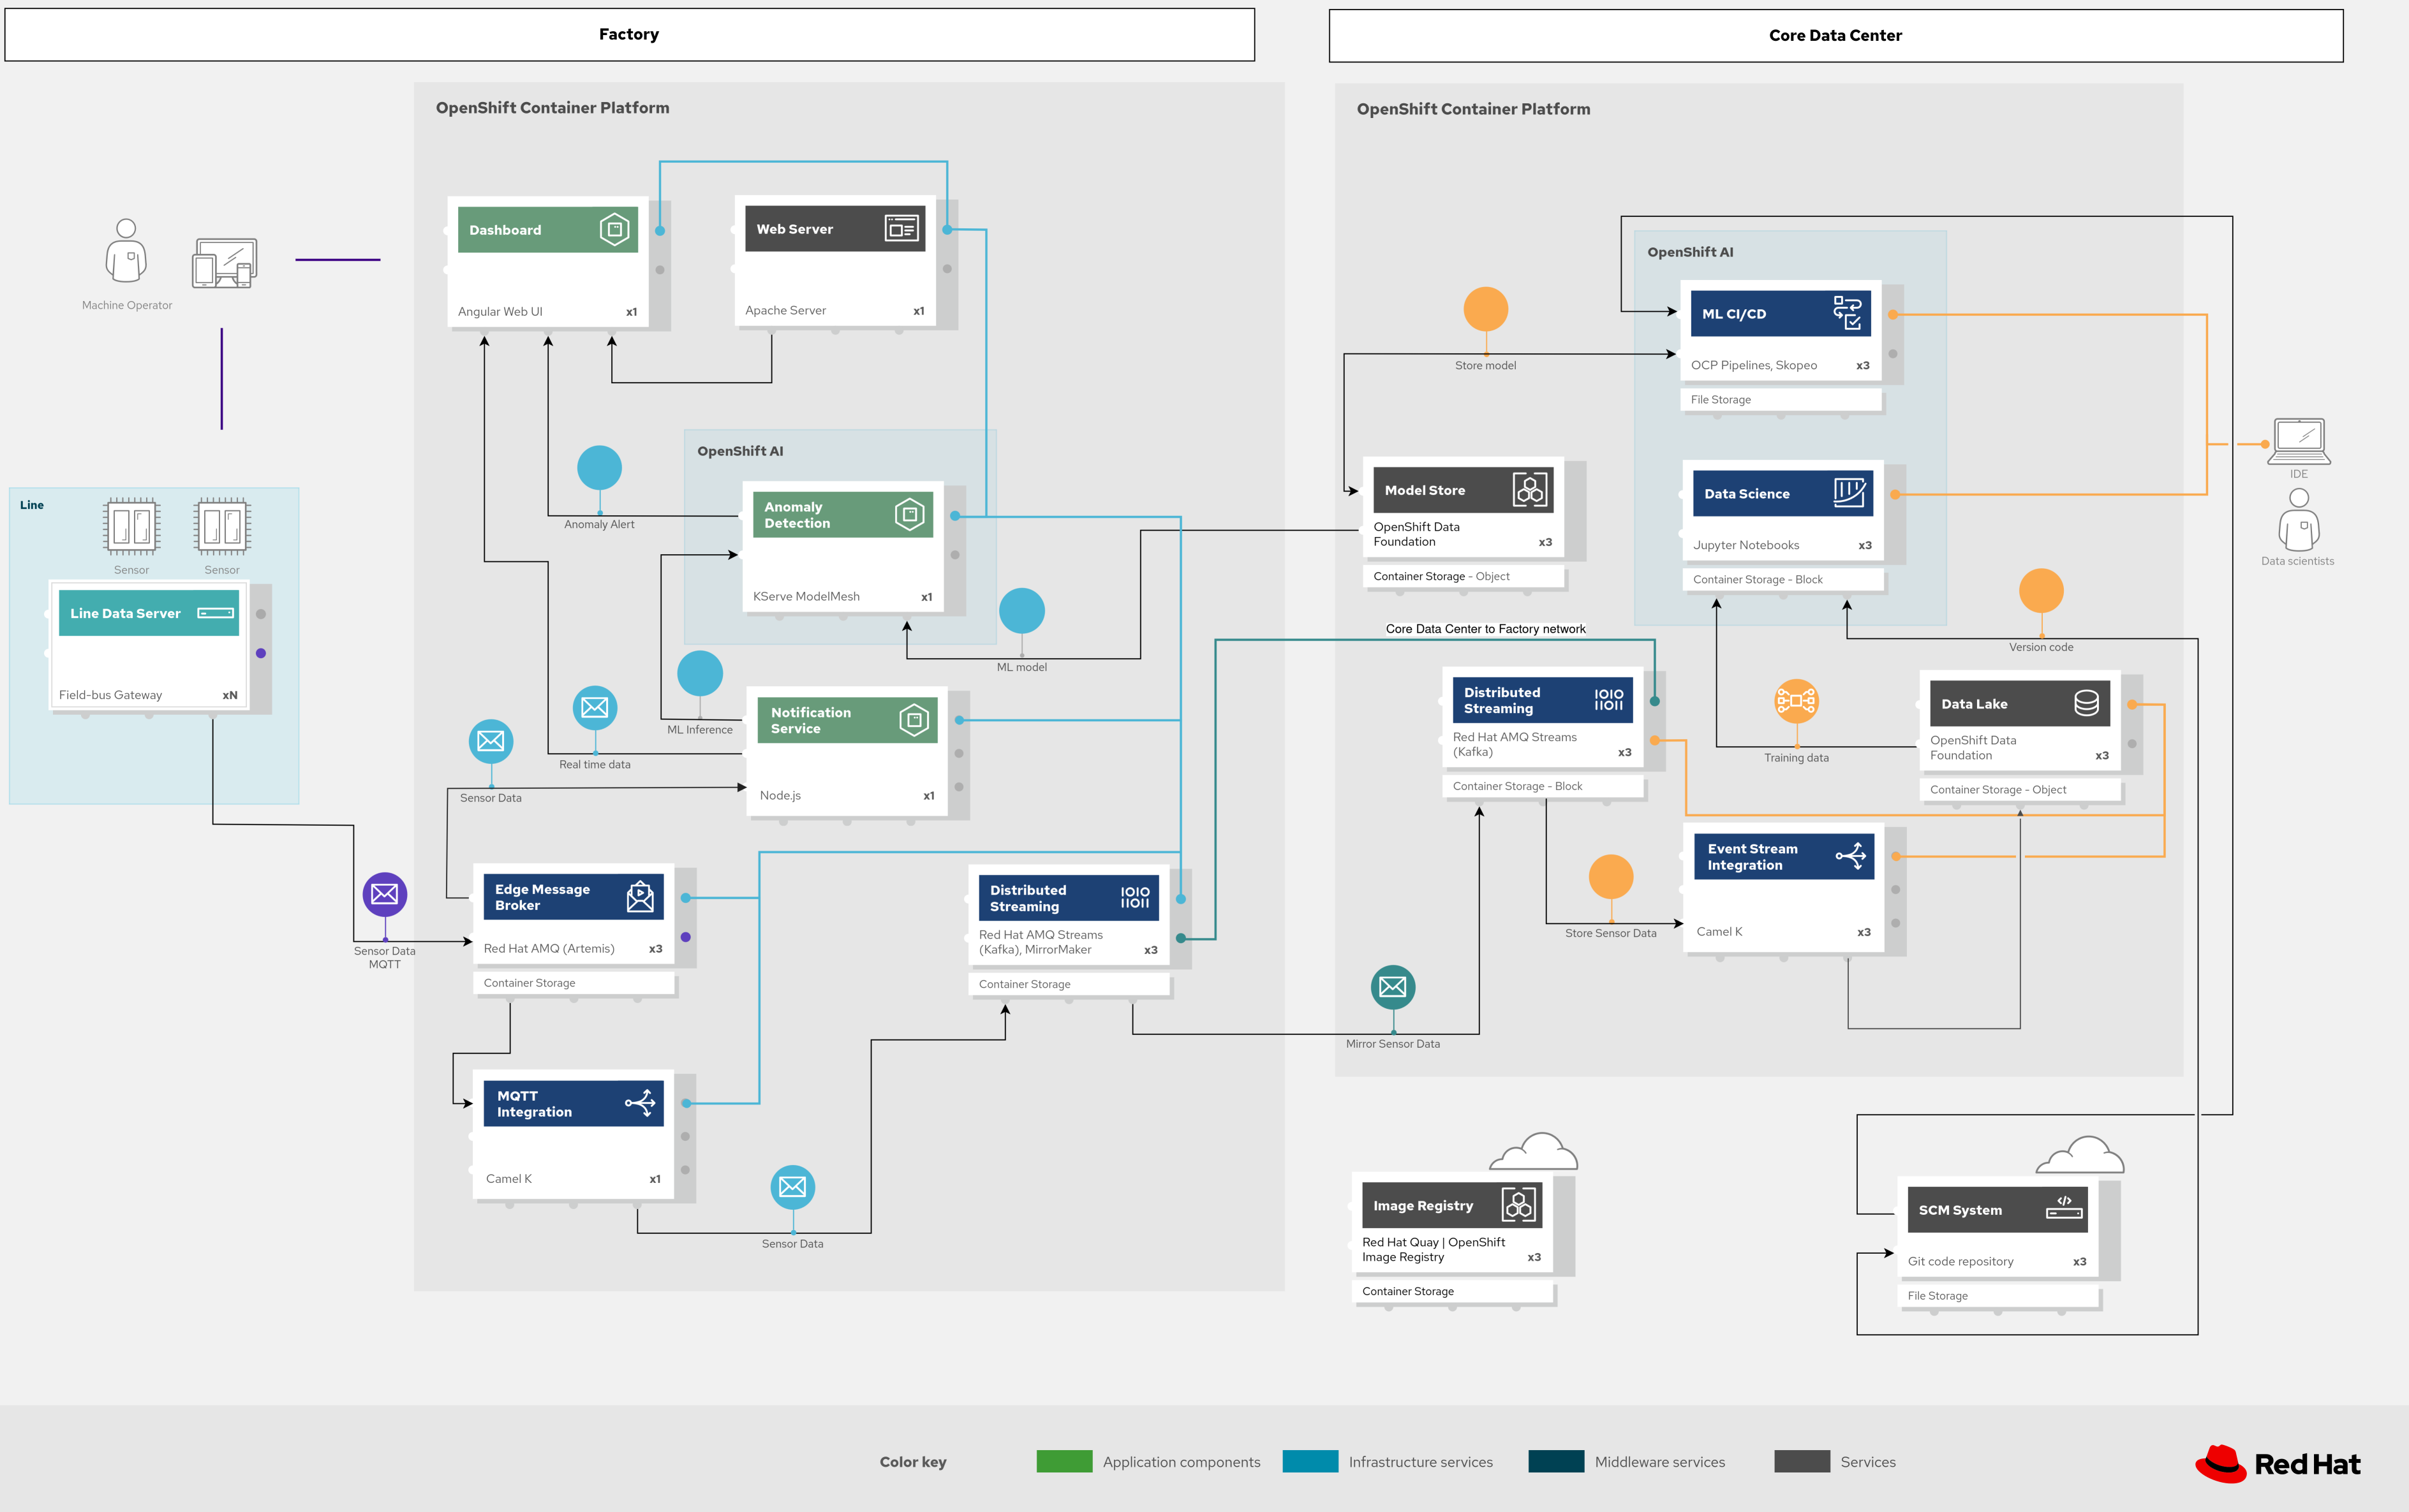Select the Real time data envelope circle
This screenshot has width=2409, height=1512.
point(595,708)
